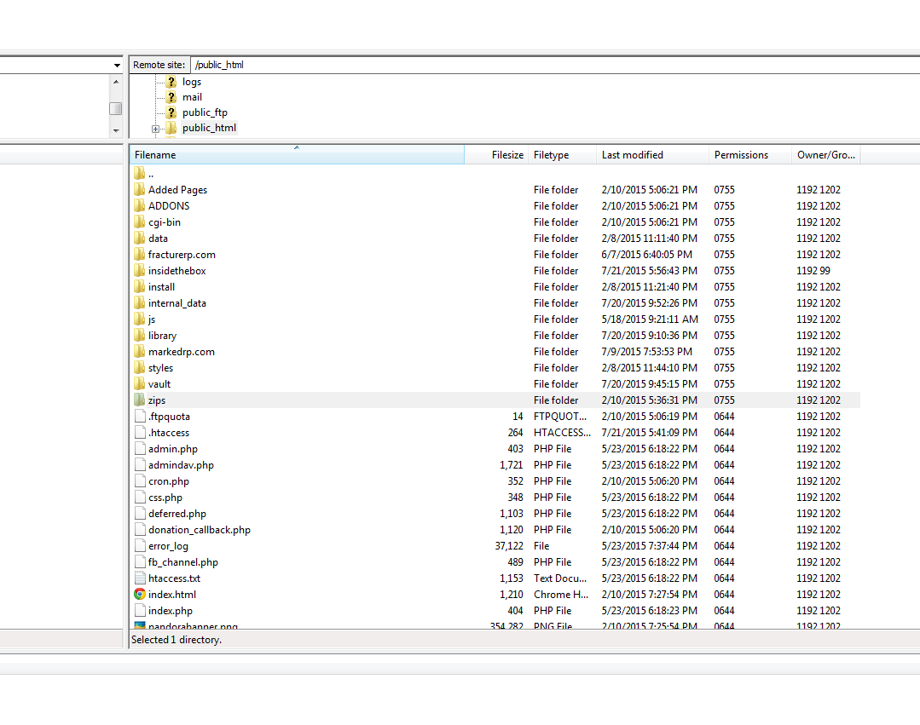Sort by Last modified column header
The width and height of the screenshot is (920, 725).
tap(652, 155)
